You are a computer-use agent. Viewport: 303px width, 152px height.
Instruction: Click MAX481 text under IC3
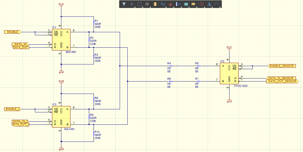(70, 129)
